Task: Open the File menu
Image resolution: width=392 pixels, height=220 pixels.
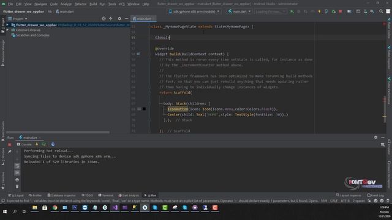Action: pos(10,4)
